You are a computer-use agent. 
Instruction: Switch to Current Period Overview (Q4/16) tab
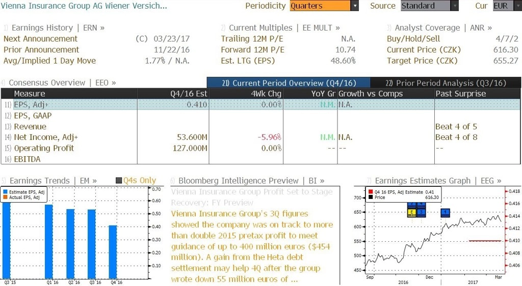coord(289,83)
